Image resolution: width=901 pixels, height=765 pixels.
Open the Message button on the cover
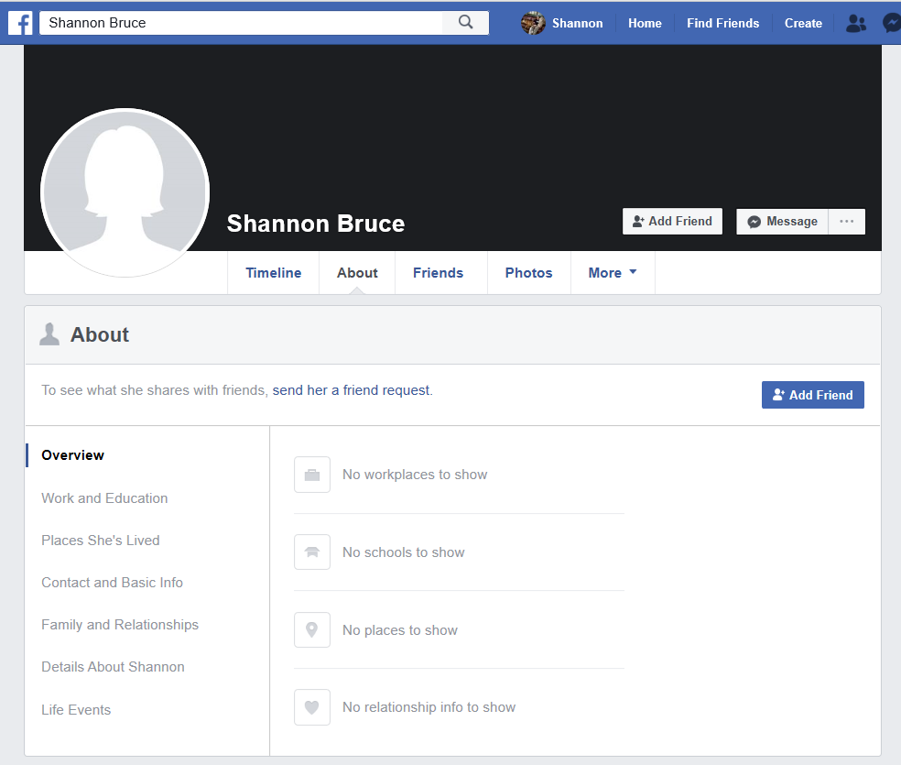[x=782, y=221]
